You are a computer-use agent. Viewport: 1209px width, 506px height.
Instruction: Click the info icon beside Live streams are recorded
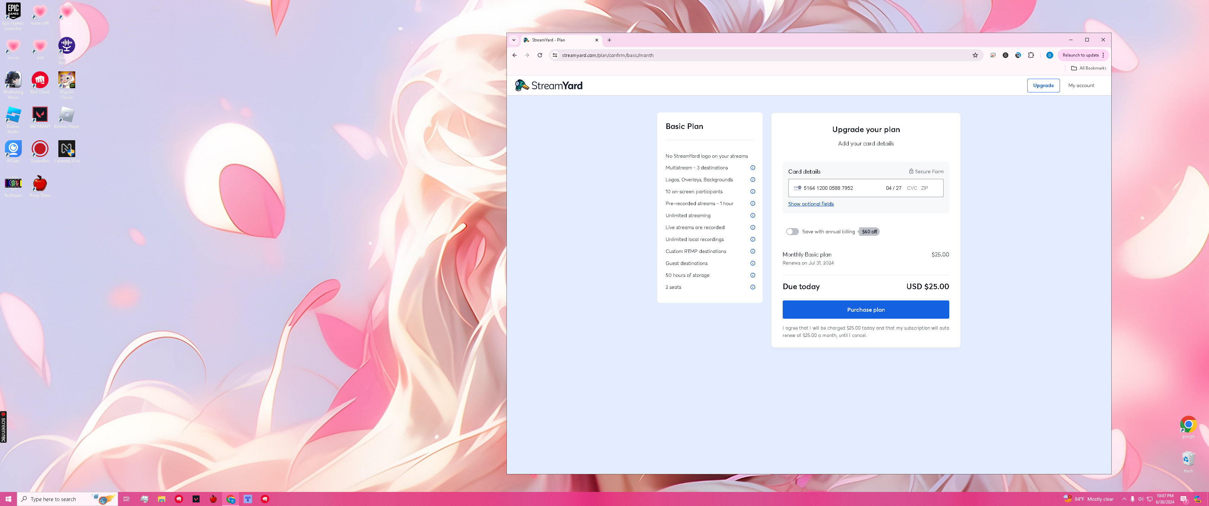coord(752,228)
